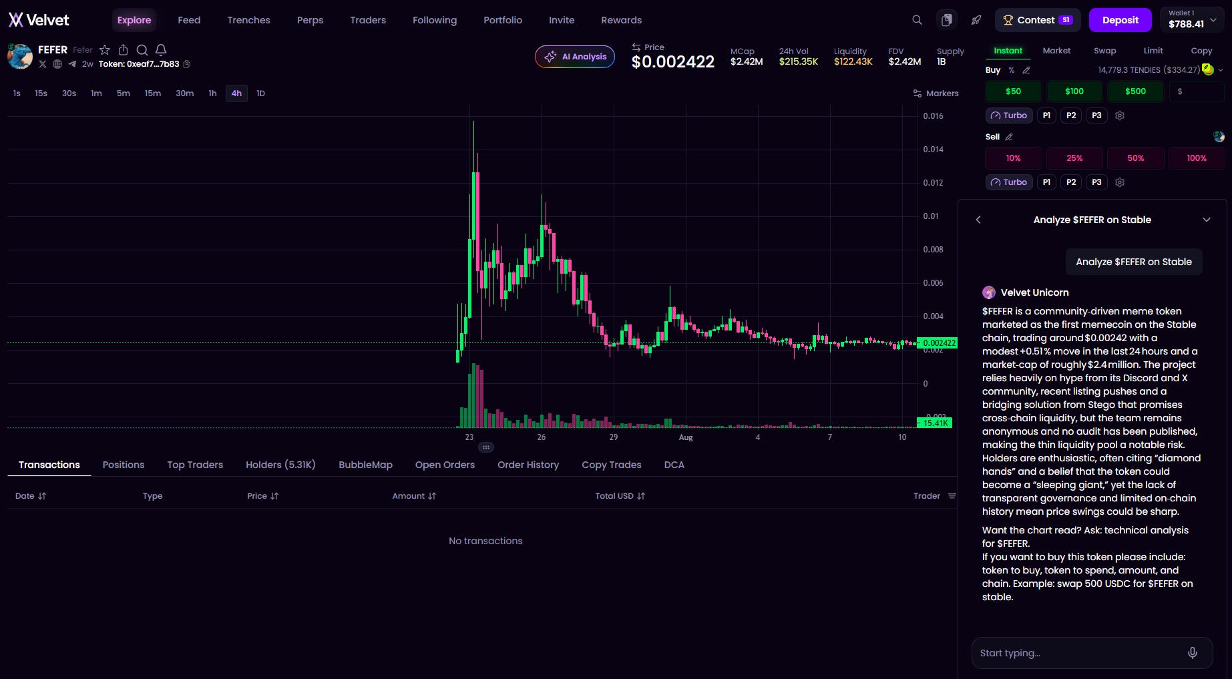Open Sell settings gear icon

pyautogui.click(x=1120, y=182)
